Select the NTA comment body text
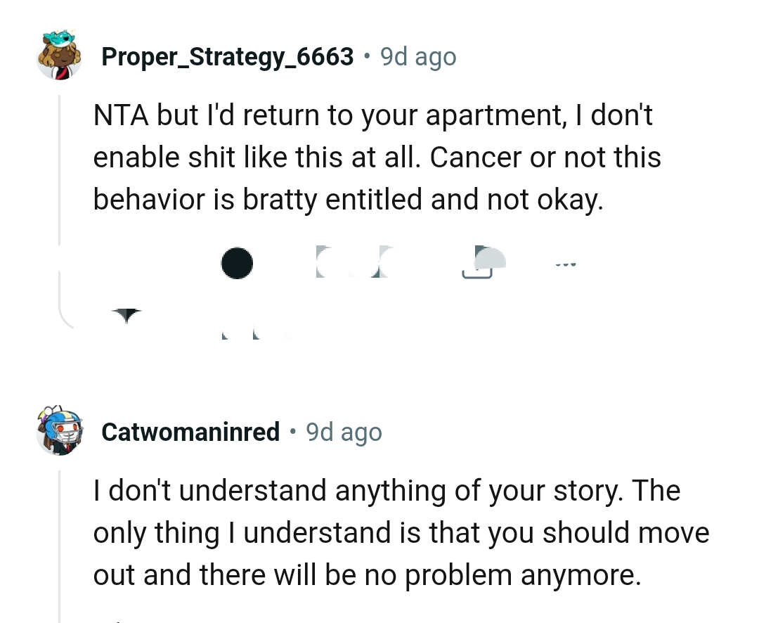Viewport: 759px width, 623px height. pos(377,157)
